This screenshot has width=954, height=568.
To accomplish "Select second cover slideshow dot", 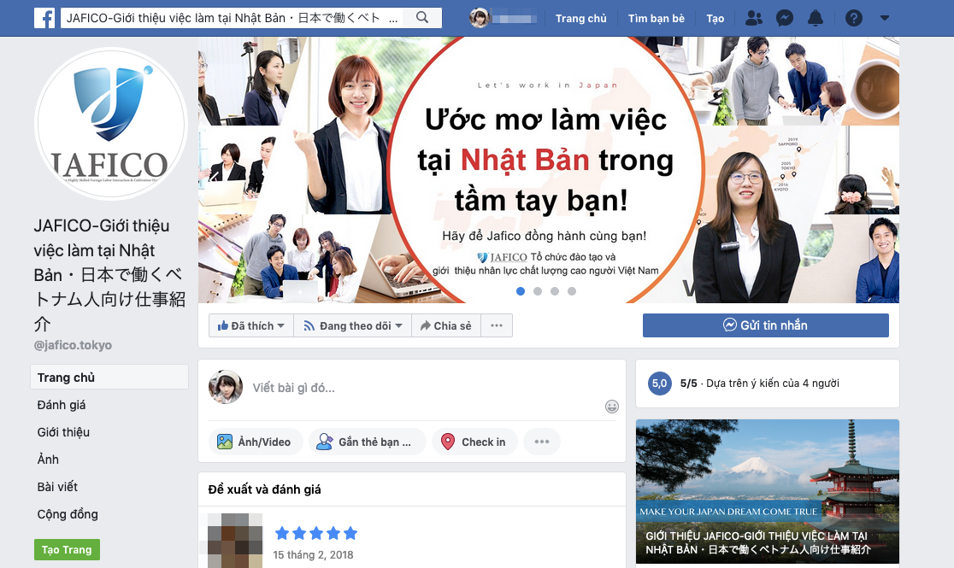I will coord(537,291).
